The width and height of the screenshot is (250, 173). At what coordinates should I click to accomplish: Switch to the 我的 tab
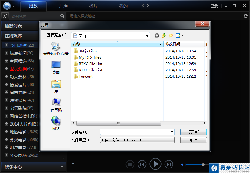(123, 6)
